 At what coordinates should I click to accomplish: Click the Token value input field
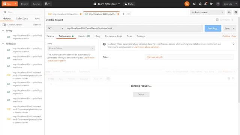189,57
